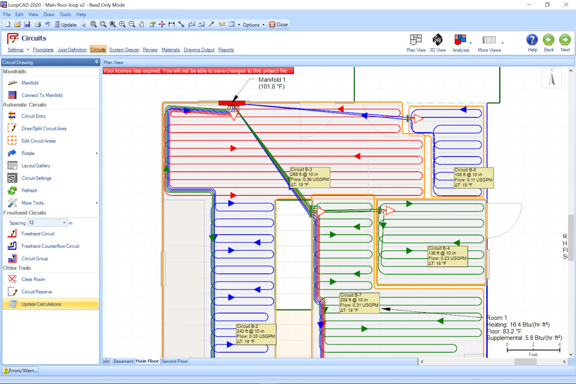This screenshot has height=384, width=576.
Task: Expand the Options toolbar dropdown
Action: point(263,25)
